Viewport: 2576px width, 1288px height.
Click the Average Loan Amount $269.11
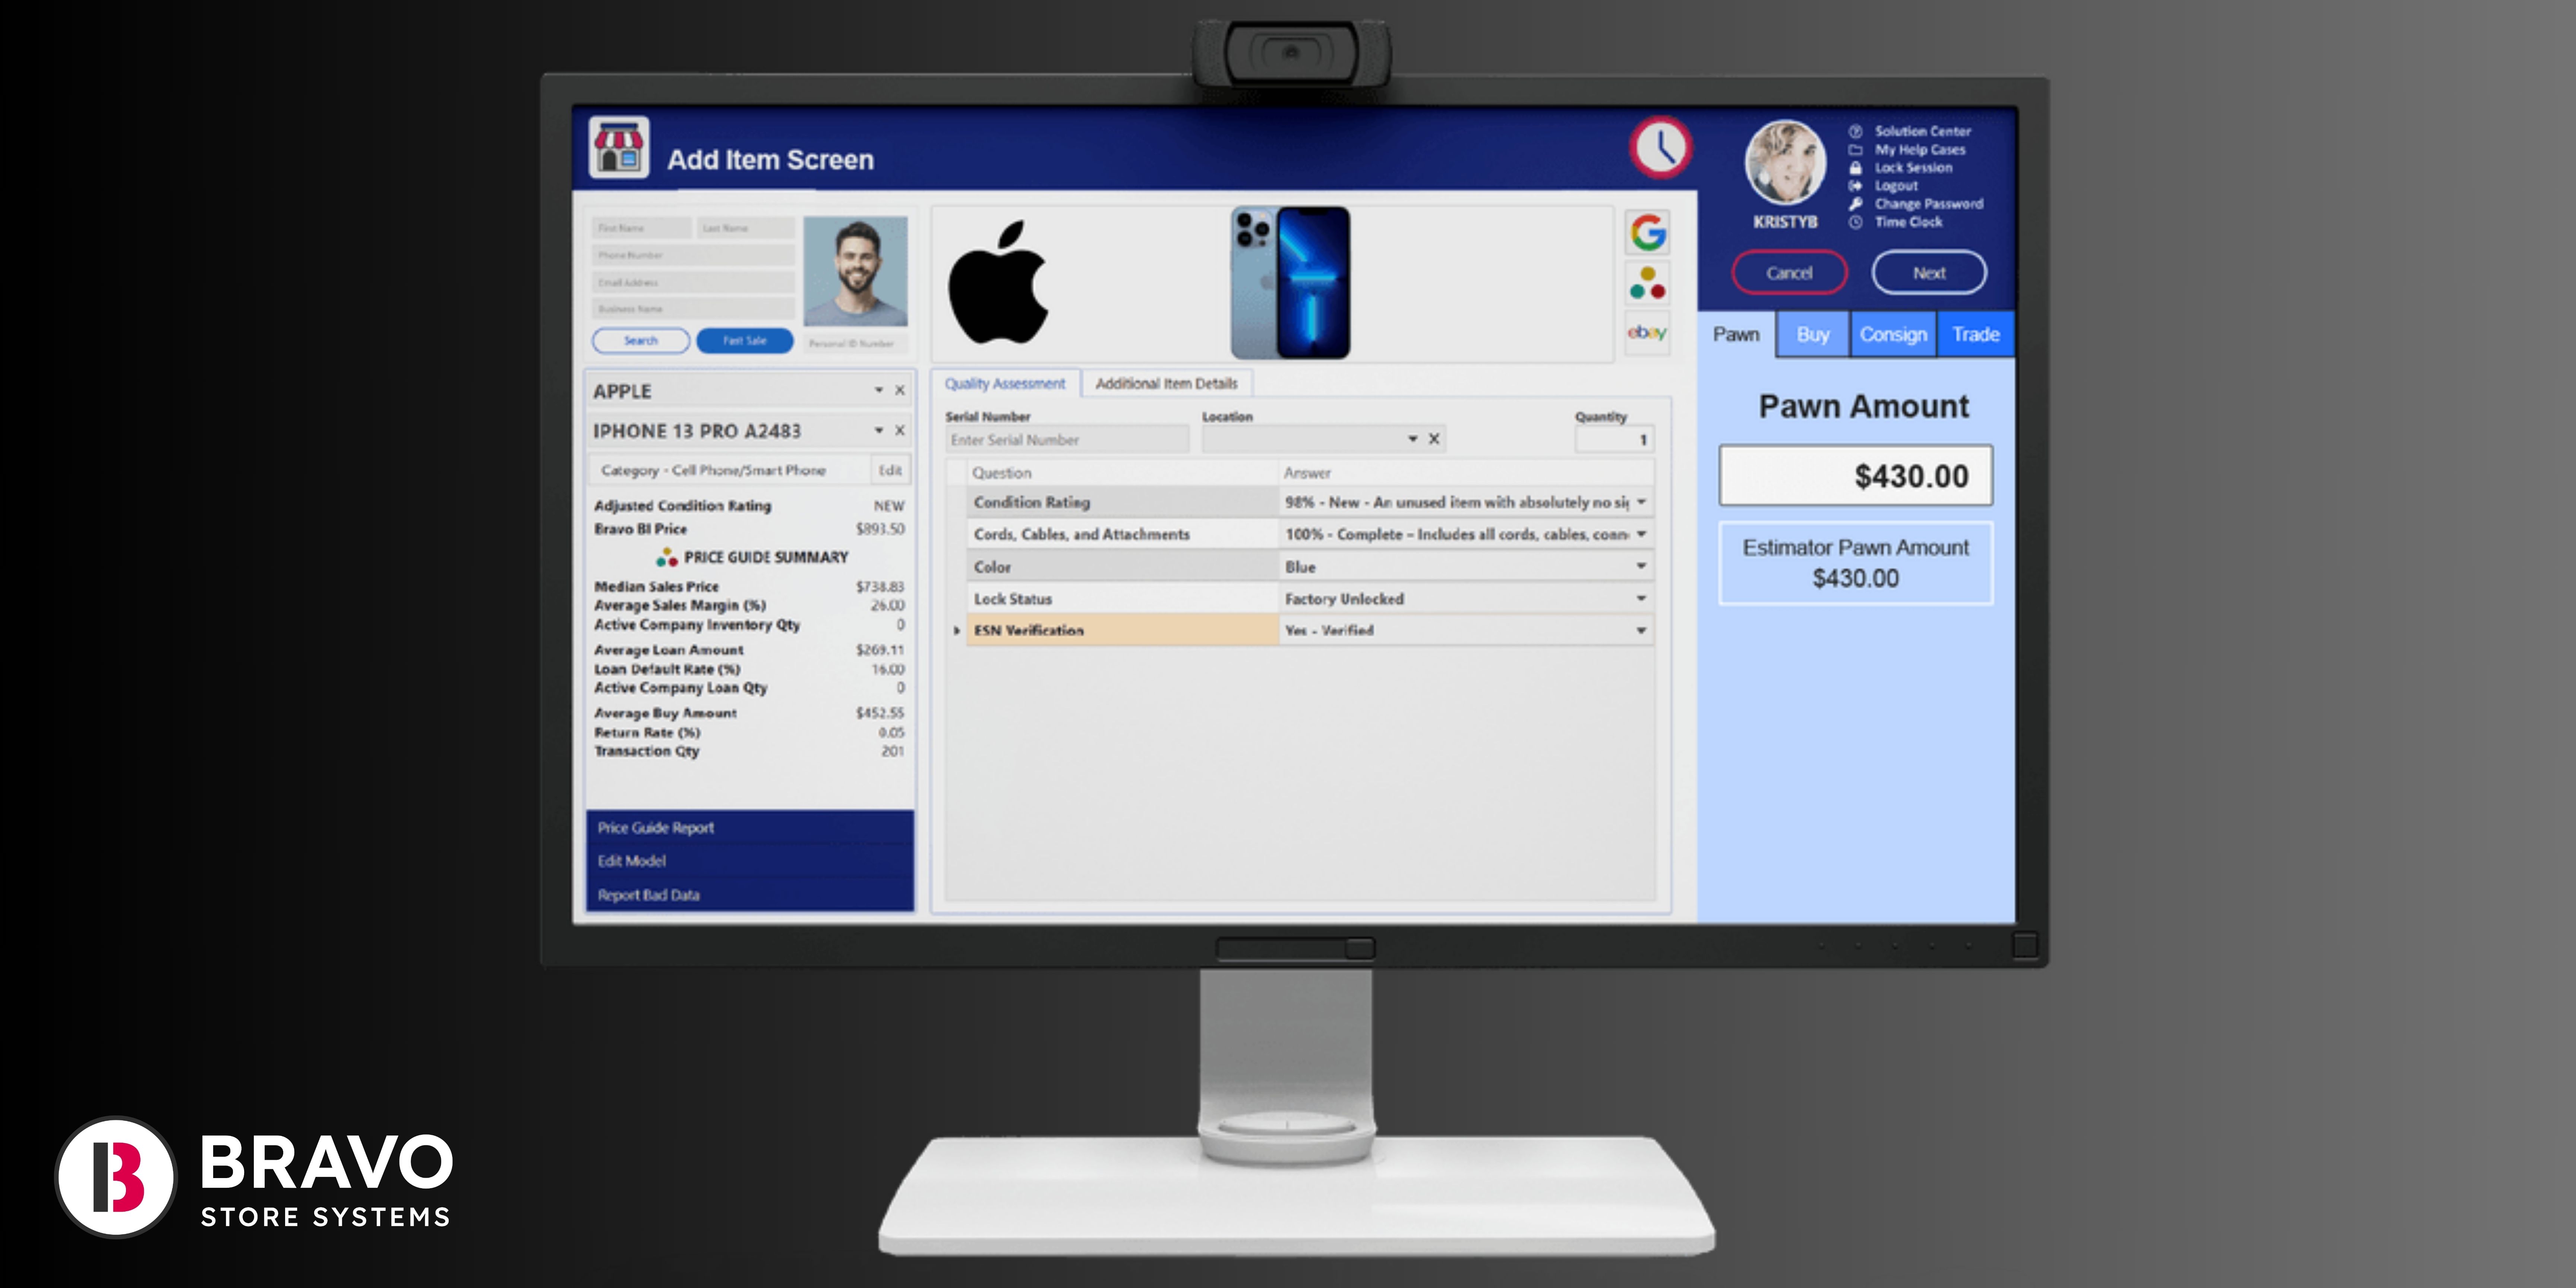click(x=880, y=650)
